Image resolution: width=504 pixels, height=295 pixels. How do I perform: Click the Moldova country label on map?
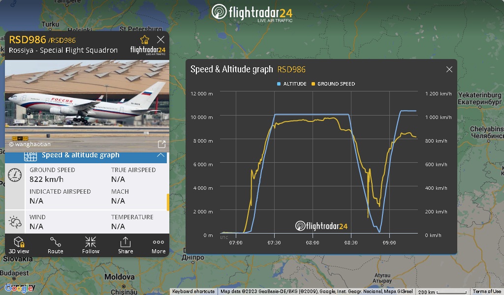(x=119, y=277)
